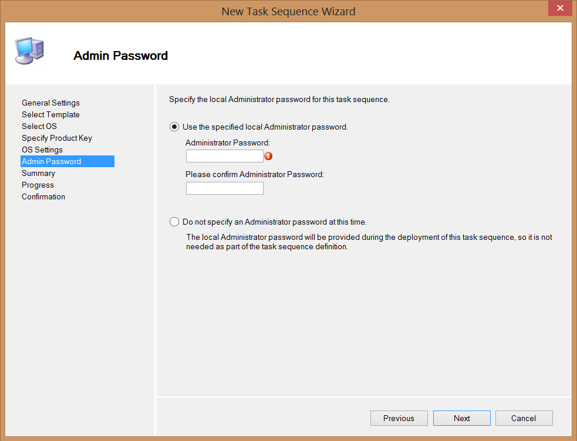Viewport: 577px width, 441px height.
Task: Go to the General Settings step
Action: (50, 103)
